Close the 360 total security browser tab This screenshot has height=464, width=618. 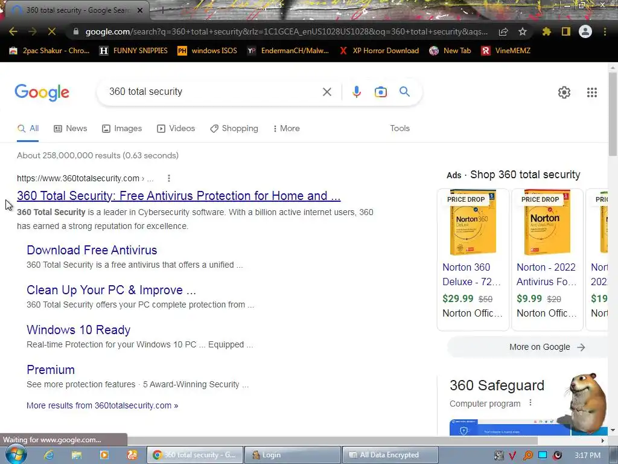140,10
